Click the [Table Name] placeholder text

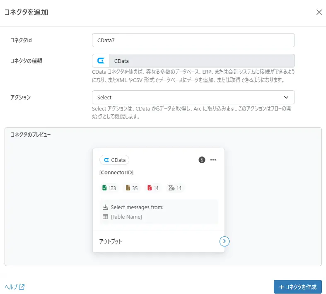(126, 217)
